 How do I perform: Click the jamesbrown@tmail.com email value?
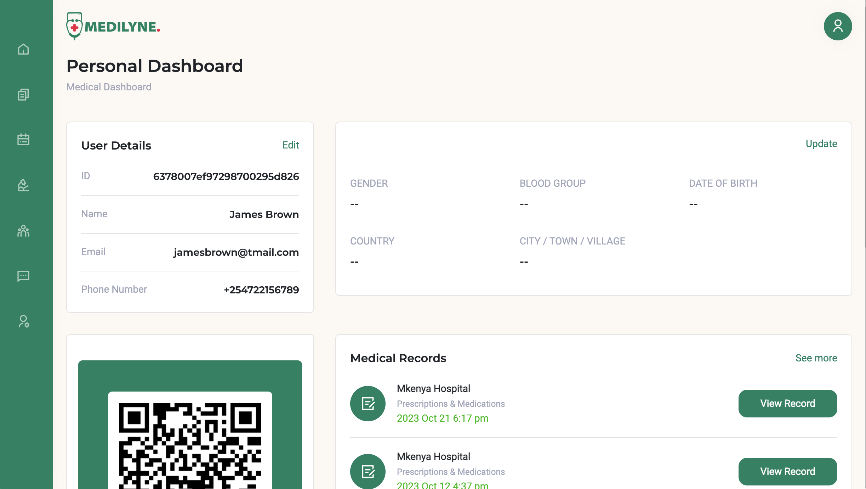(236, 252)
